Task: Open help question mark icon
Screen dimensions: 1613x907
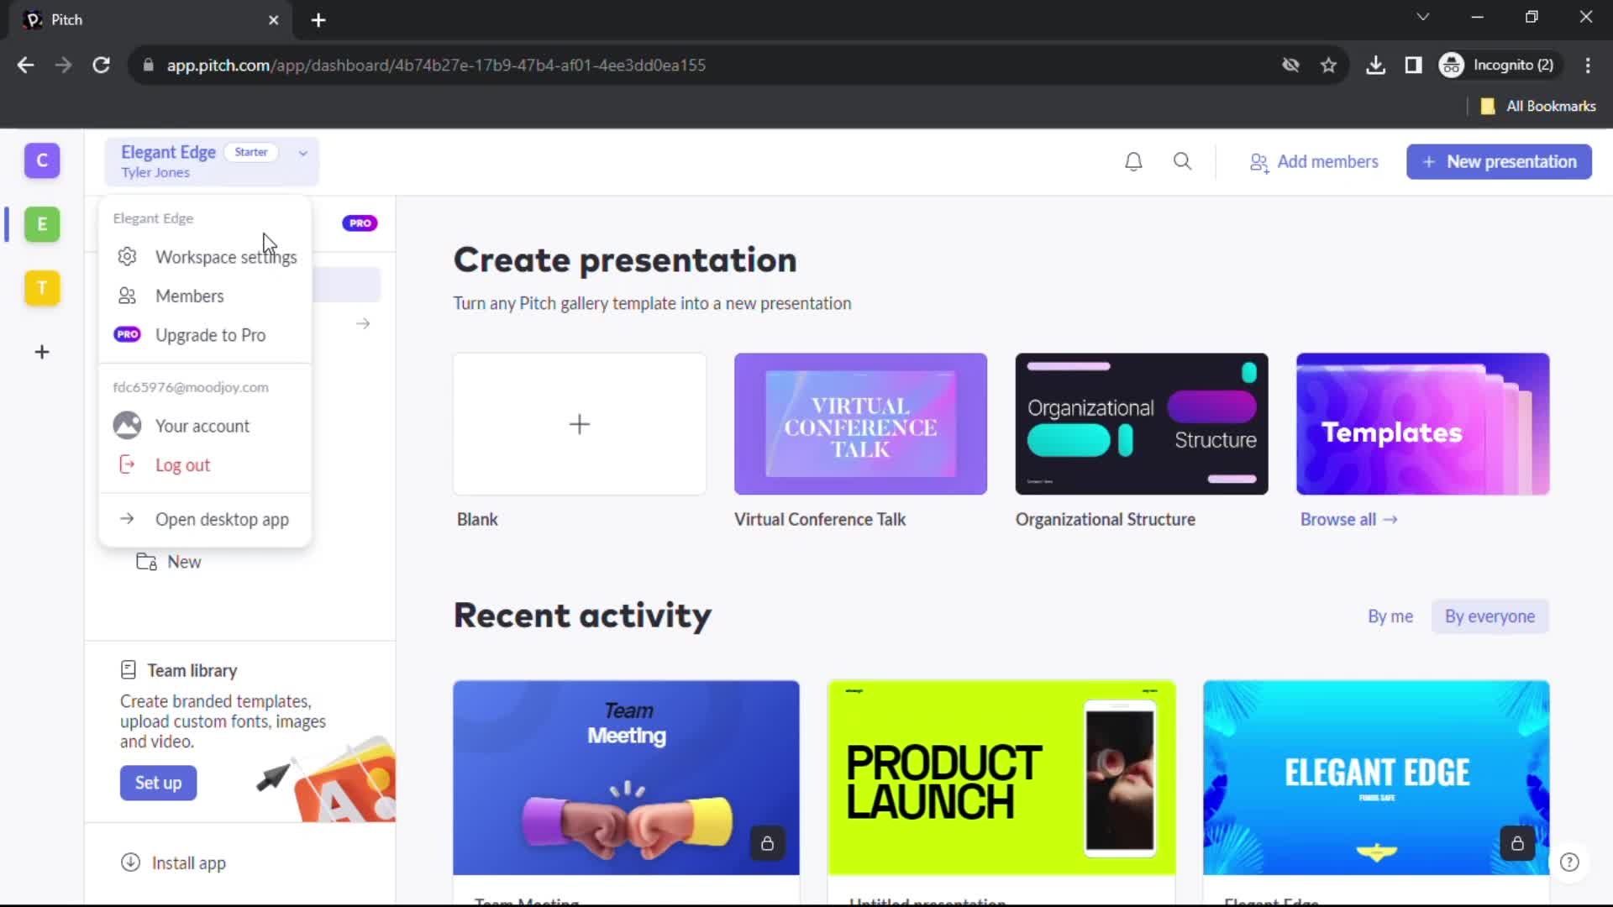Action: (1569, 862)
